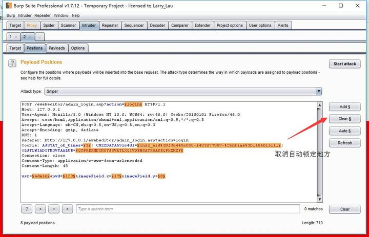369x237 pixels.
Task: Switch to the Spider tab
Action: point(49,26)
